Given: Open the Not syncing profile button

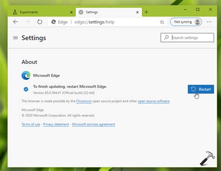Looking at the screenshot, I should tap(186, 22).
